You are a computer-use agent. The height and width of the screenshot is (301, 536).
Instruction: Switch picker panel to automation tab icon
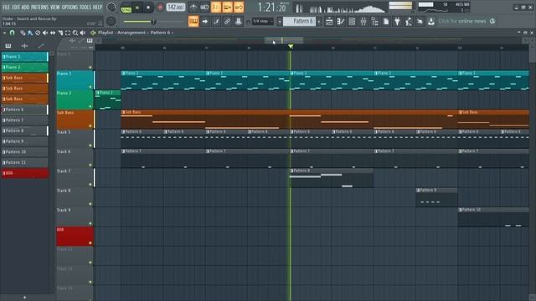(41, 46)
